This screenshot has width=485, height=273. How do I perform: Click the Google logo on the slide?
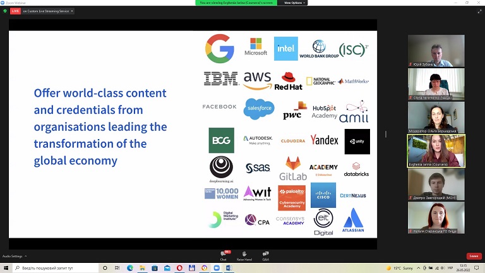pos(220,49)
